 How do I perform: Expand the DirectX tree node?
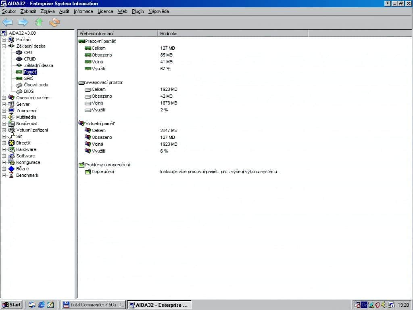pyautogui.click(x=4, y=143)
